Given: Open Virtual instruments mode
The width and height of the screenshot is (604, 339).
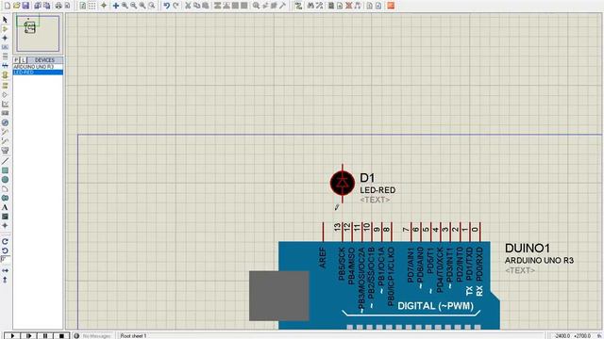Looking at the screenshot, I should [5, 151].
